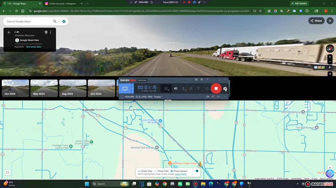This screenshot has height=188, width=336.
Task: Show hidden system tray icons chevron
Action: (x=298, y=184)
